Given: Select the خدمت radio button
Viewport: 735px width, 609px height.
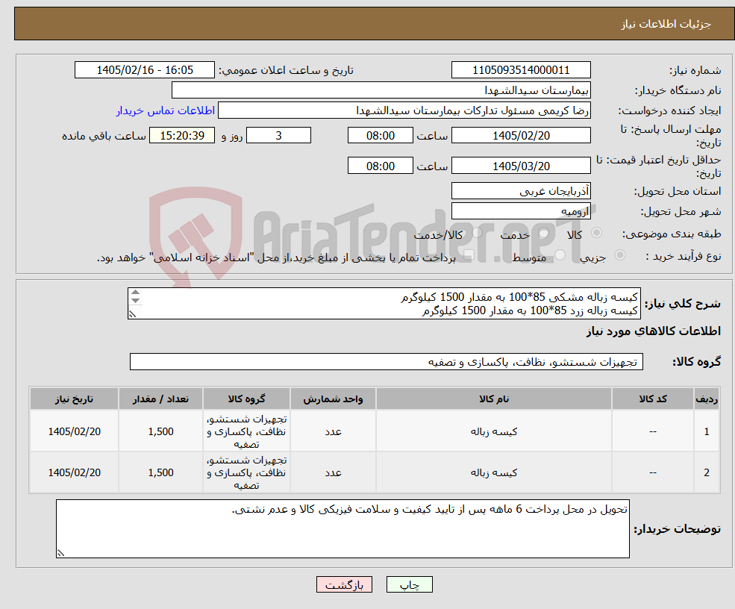Looking at the screenshot, I should [x=544, y=233].
